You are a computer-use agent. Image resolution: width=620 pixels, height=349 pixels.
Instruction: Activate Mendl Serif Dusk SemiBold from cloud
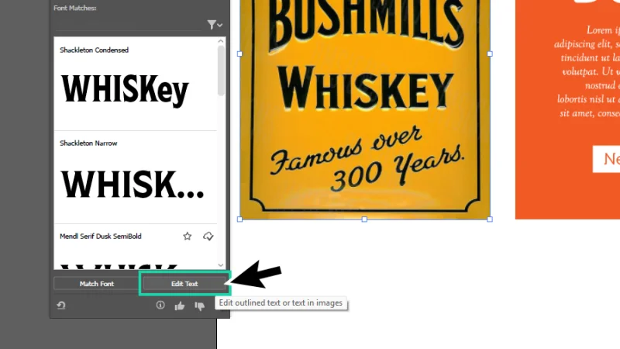click(x=208, y=237)
